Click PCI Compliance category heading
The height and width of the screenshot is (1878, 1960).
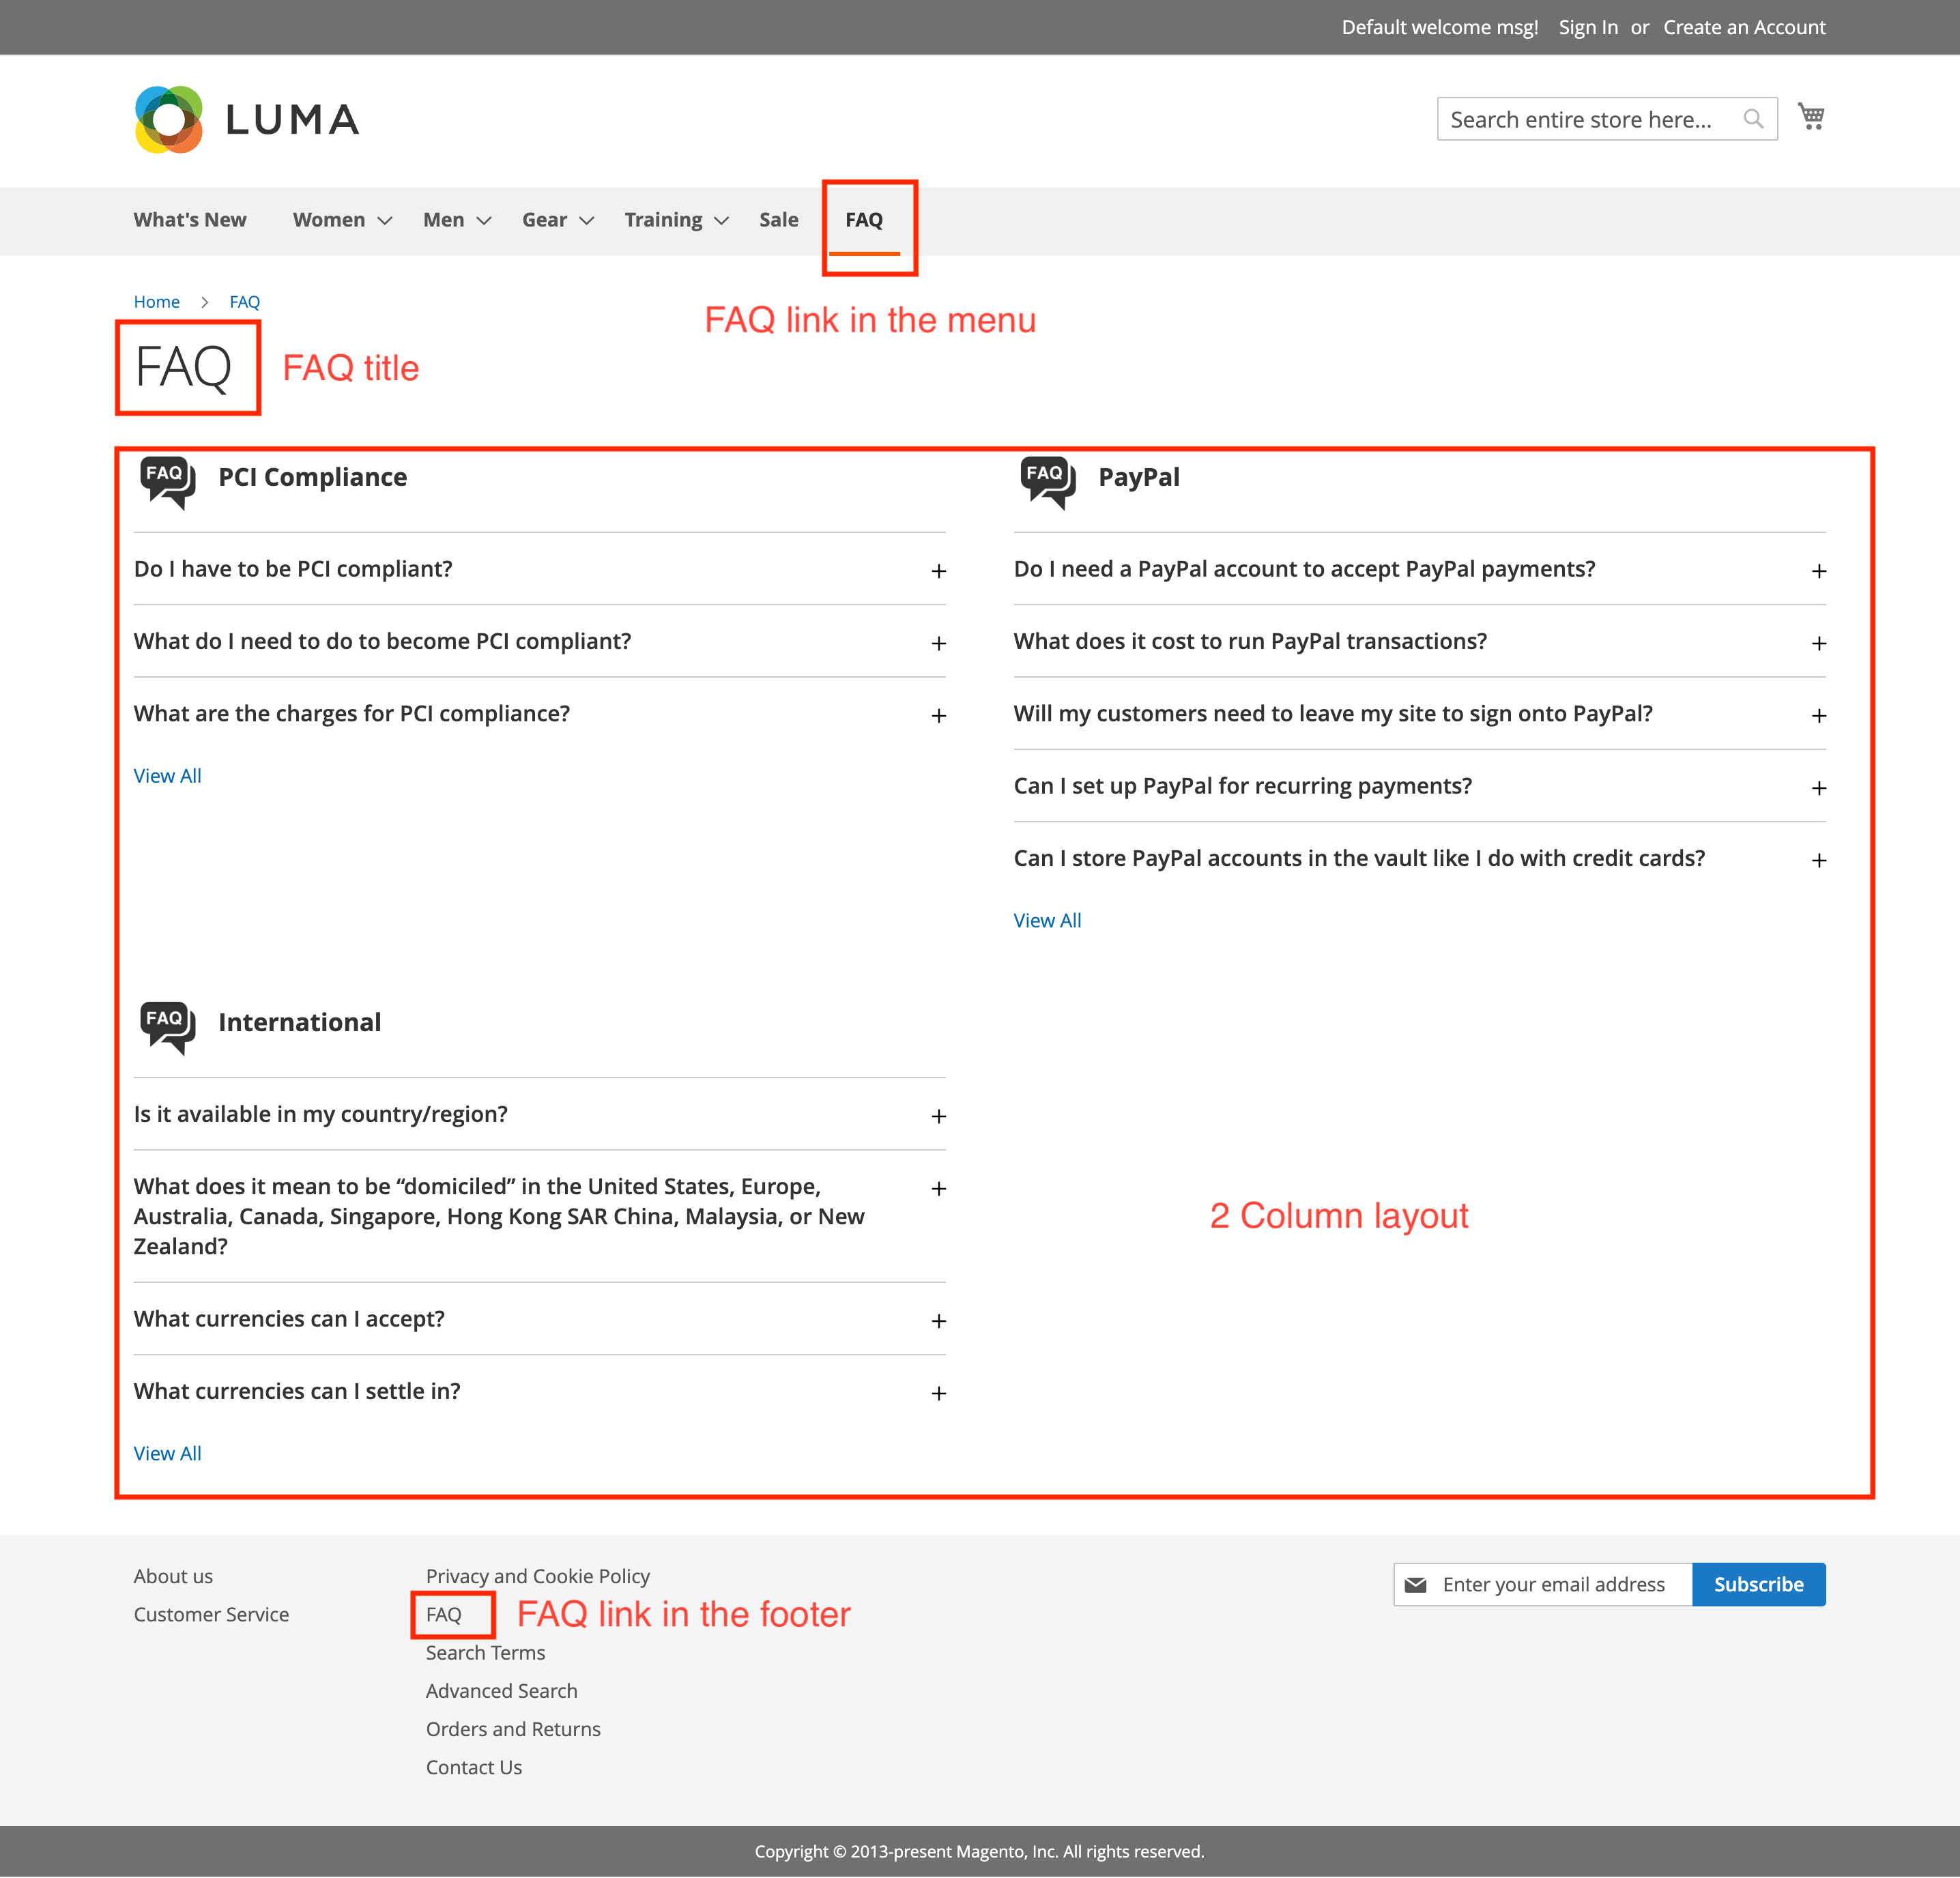tap(313, 477)
